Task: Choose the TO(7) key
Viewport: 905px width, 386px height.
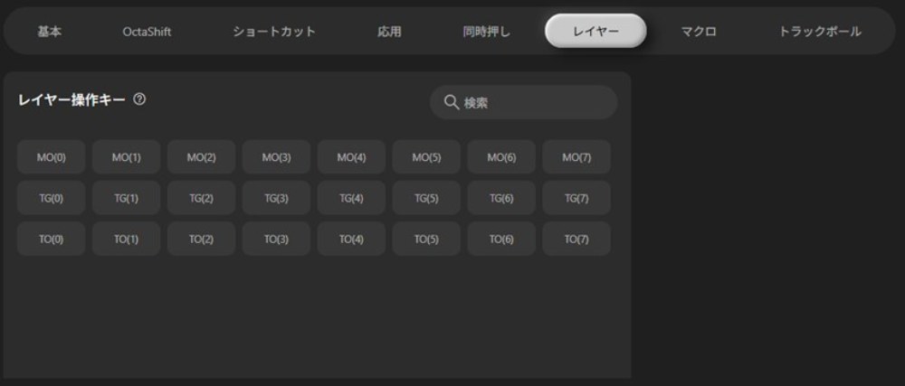Action: tap(576, 239)
